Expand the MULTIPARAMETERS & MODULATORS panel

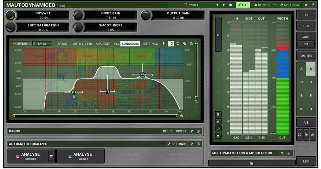click(x=289, y=153)
